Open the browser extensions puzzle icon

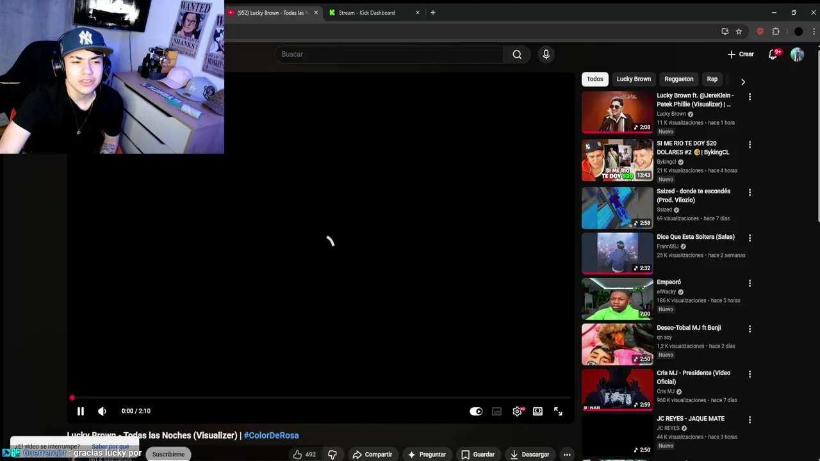[x=776, y=31]
